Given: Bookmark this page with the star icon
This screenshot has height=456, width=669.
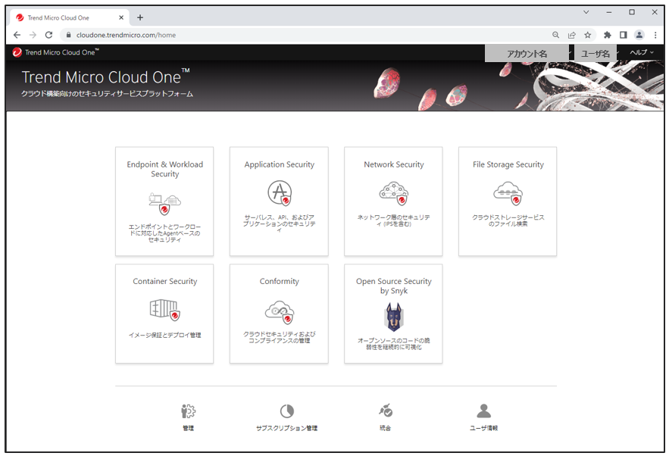Looking at the screenshot, I should (x=587, y=35).
